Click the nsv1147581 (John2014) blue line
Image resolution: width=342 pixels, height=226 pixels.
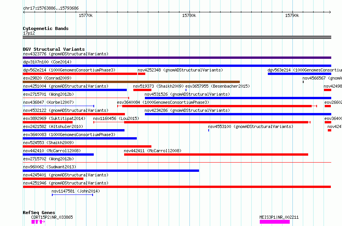[x=72, y=195]
